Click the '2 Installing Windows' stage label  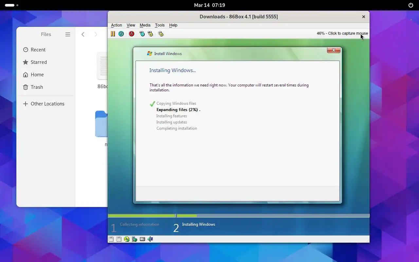[x=194, y=227]
